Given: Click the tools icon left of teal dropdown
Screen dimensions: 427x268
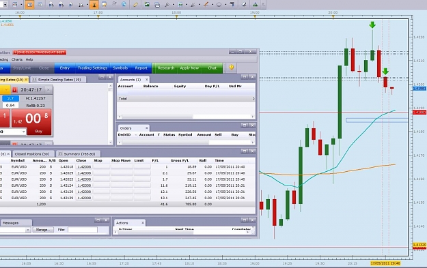Looking at the screenshot, I should [x=167, y=4].
